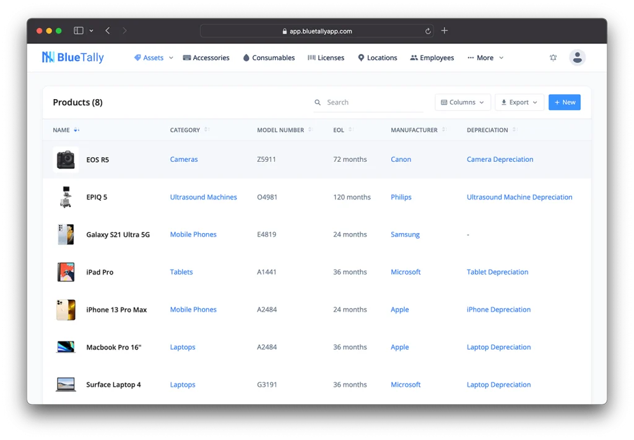Sort by NAME column sort icon
The image size is (634, 440).
pyautogui.click(x=76, y=130)
